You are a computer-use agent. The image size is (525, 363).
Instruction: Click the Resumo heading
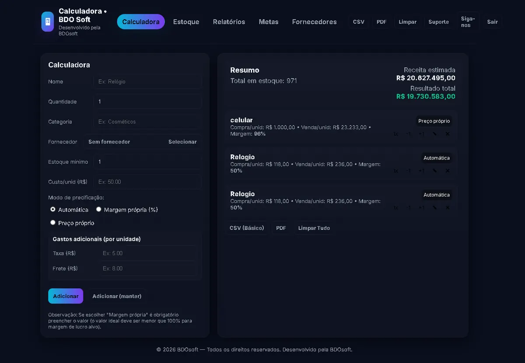(245, 70)
